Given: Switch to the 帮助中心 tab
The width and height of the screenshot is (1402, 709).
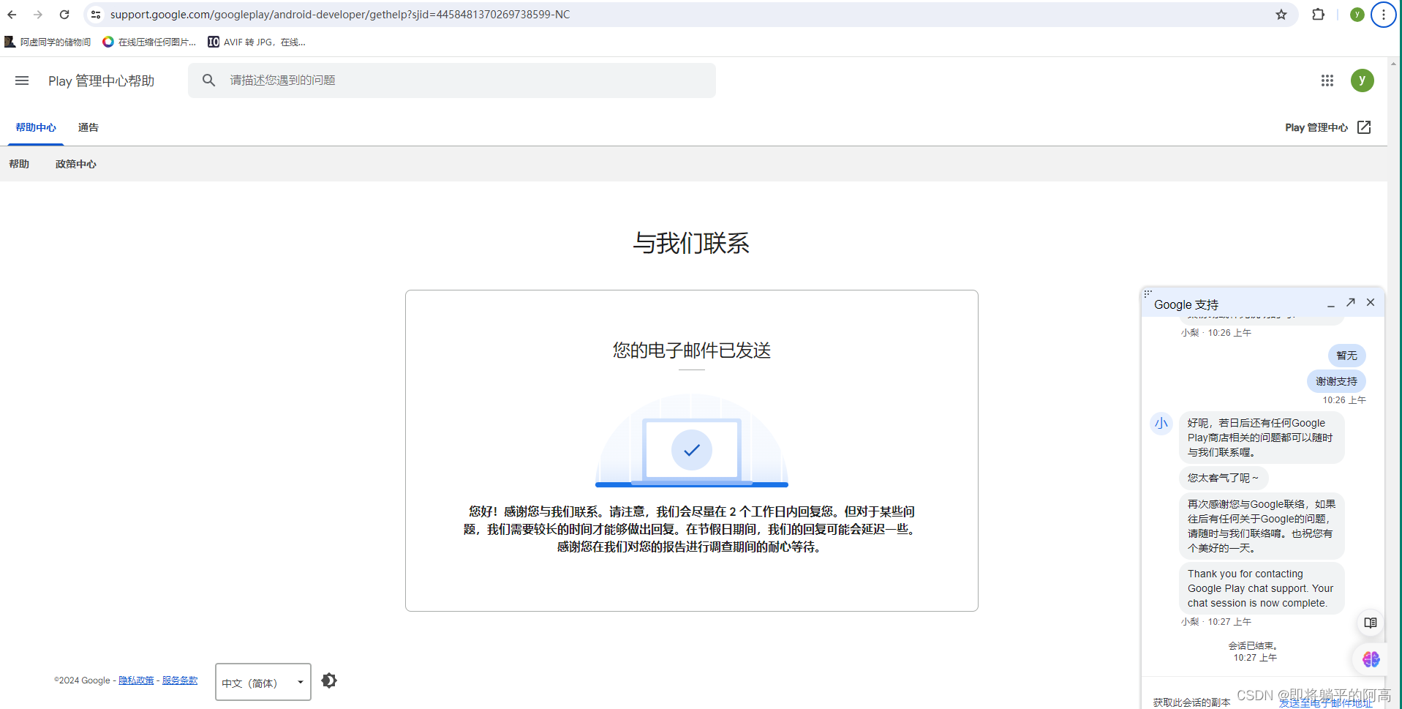Looking at the screenshot, I should (x=36, y=127).
